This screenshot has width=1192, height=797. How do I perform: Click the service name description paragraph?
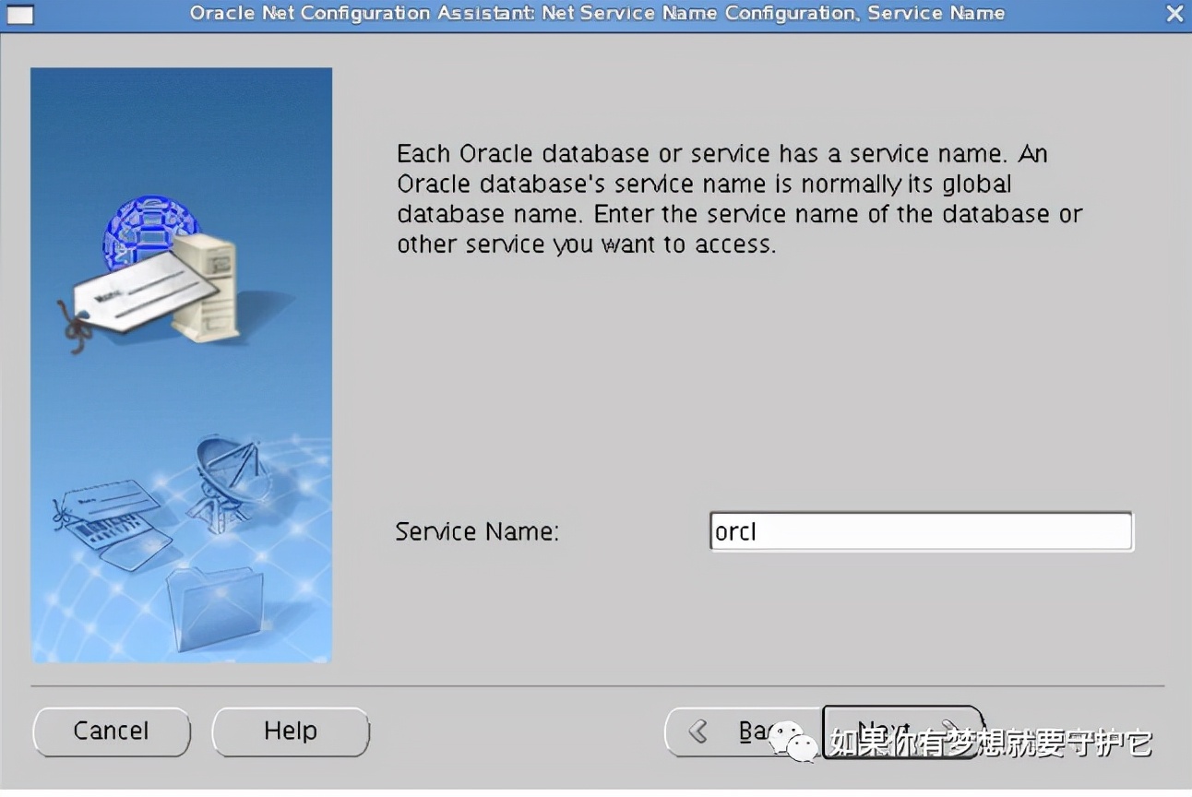738,199
